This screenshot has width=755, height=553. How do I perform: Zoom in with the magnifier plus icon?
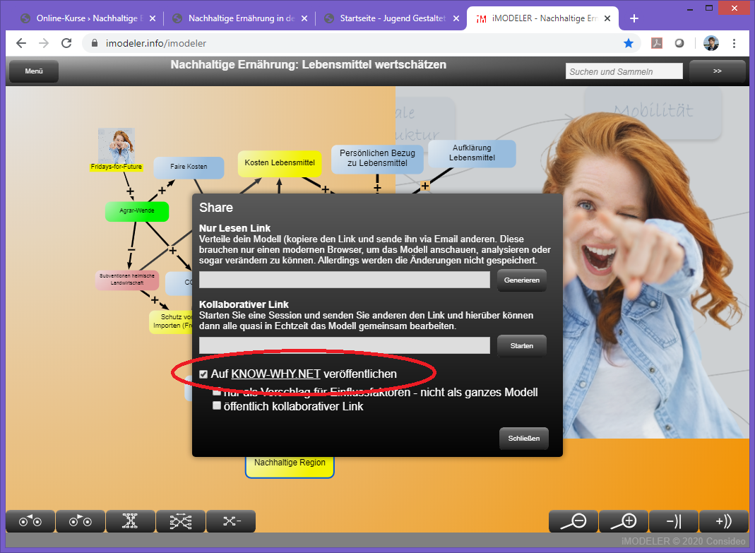click(624, 521)
